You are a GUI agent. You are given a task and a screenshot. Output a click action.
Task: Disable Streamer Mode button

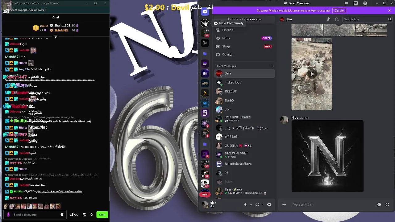pyautogui.click(x=339, y=10)
